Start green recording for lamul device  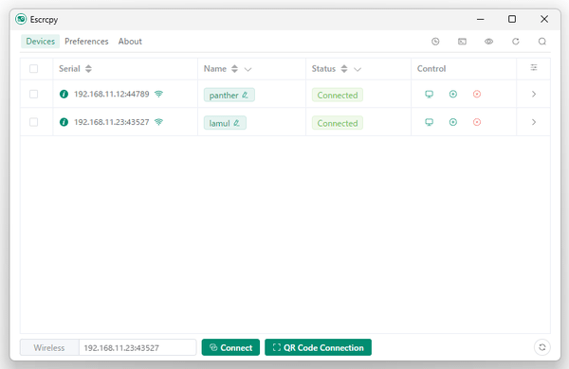(x=453, y=122)
